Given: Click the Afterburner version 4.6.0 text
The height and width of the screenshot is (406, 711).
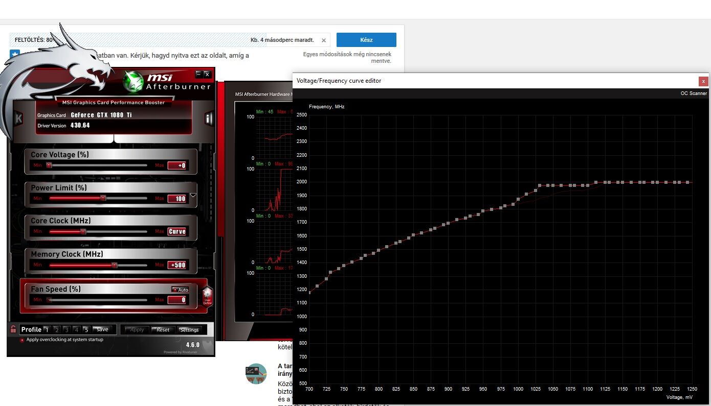Looking at the screenshot, I should (193, 345).
